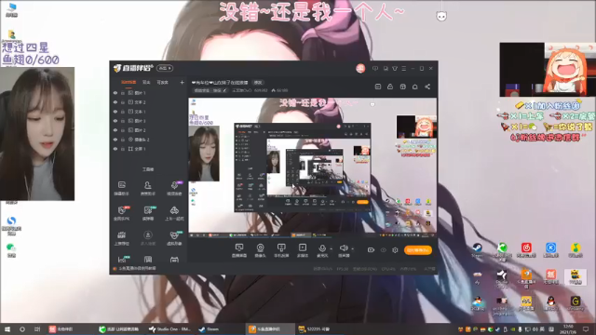Toggle visibility of the 图片 3 source
Screen dimensions: 596x335
click(115, 121)
